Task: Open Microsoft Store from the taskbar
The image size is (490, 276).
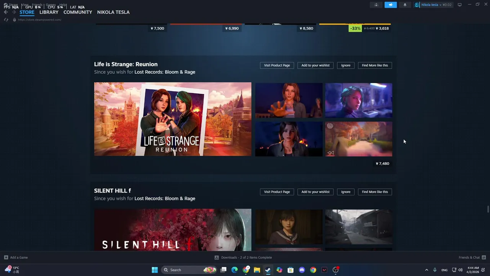Action: (291, 270)
